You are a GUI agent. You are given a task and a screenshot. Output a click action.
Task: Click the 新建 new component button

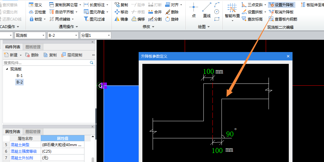point(11,55)
